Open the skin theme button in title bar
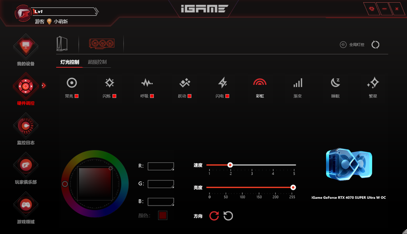This screenshot has height=234, width=407. pyautogui.click(x=372, y=9)
